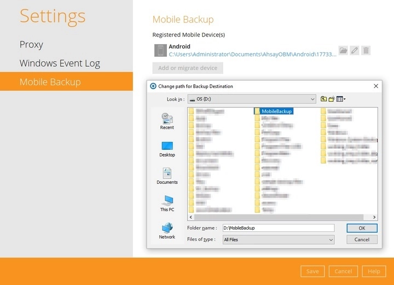The width and height of the screenshot is (394, 285).
Task: Click the trash delete icon for Android device
Action: (366, 50)
